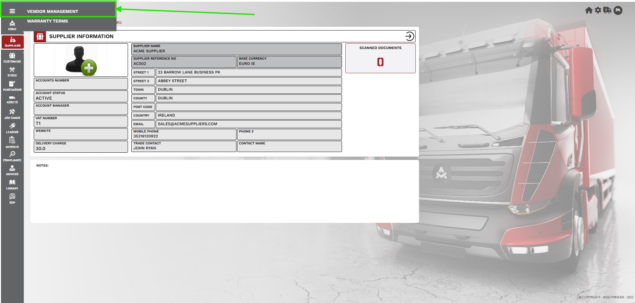Screen dimensions: 635x303
Task: Go to Drivers in the sidebar
Action: tap(12, 171)
